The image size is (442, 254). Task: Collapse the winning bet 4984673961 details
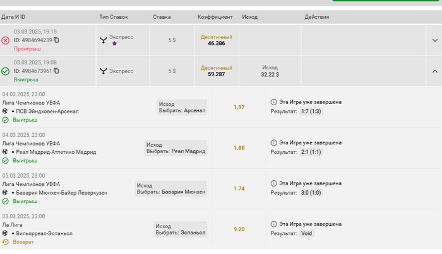[434, 71]
